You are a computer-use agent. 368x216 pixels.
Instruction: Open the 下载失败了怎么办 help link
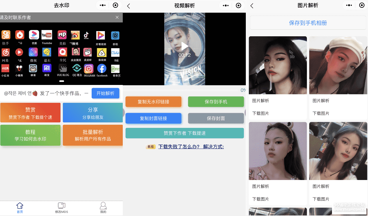click(191, 147)
